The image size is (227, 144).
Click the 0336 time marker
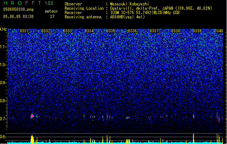(132, 31)
